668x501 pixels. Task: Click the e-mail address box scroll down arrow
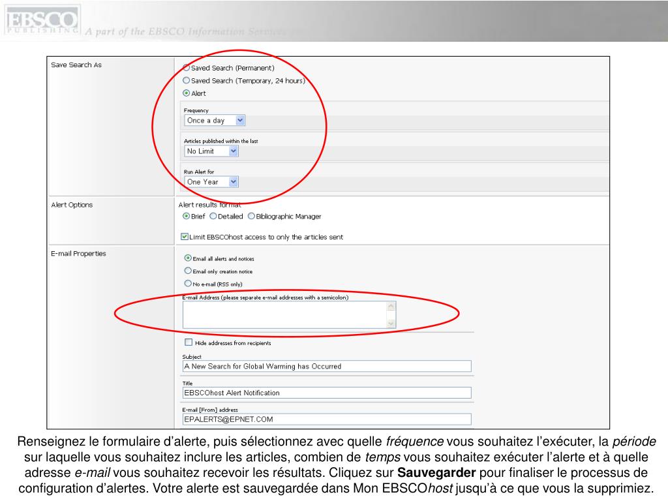(391, 324)
